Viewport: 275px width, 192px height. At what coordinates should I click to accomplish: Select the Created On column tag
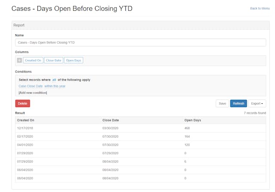tap(33, 60)
